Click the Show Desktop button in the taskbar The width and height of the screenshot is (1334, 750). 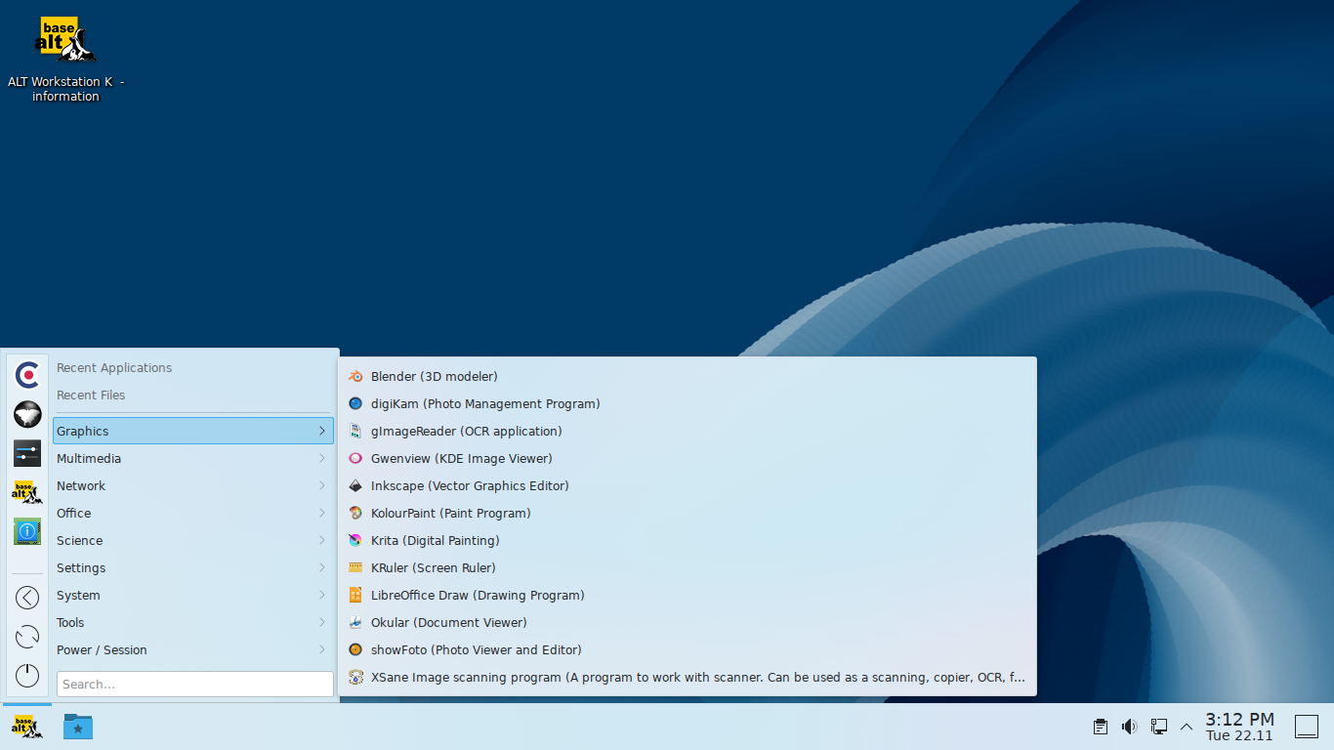(1307, 727)
